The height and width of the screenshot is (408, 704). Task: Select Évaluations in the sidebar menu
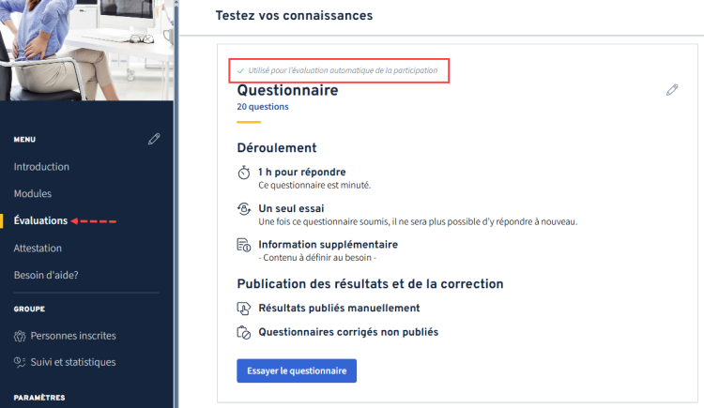coord(40,221)
